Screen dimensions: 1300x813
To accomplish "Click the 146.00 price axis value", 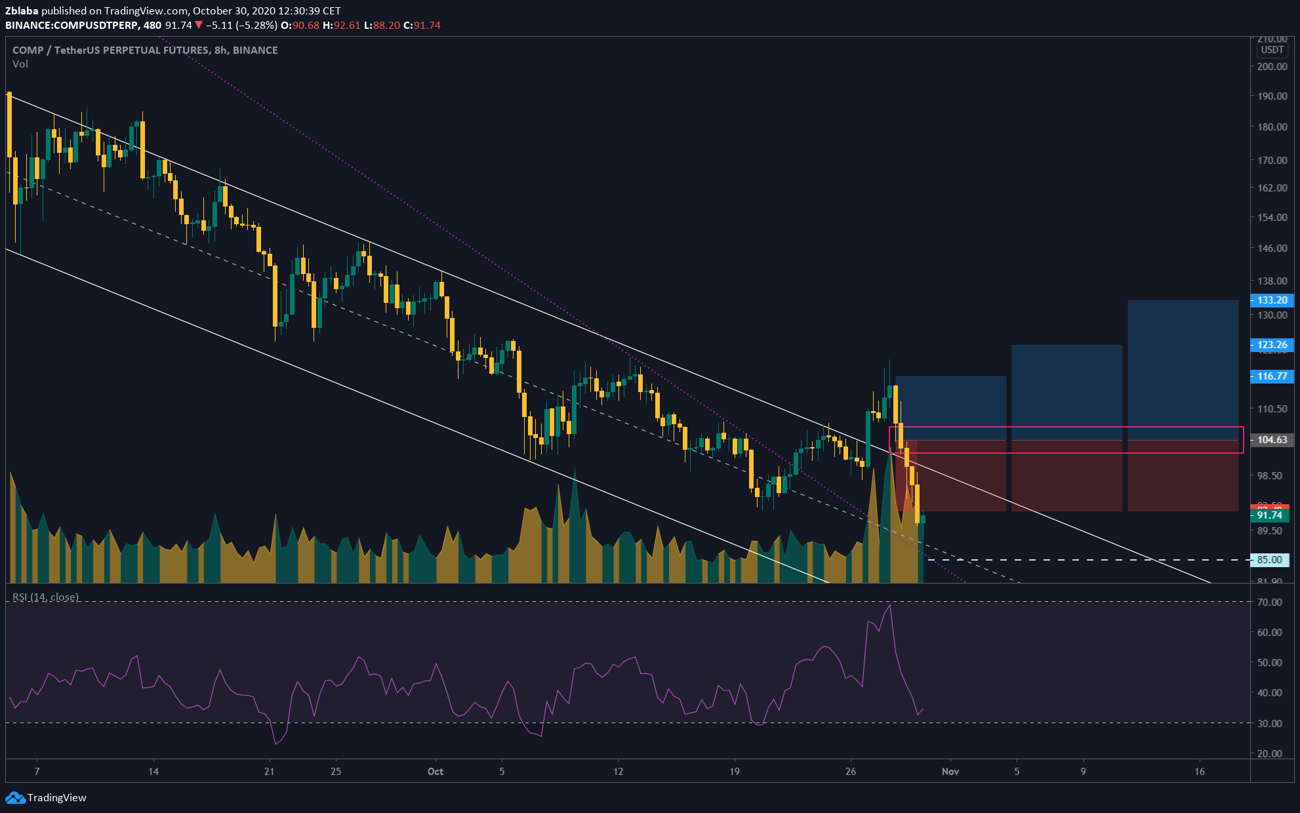I will (x=1272, y=248).
